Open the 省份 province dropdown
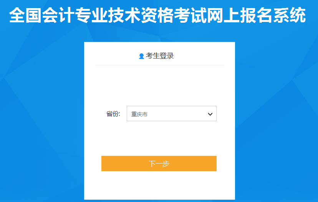The height and width of the screenshot is (202, 318). pos(172,114)
